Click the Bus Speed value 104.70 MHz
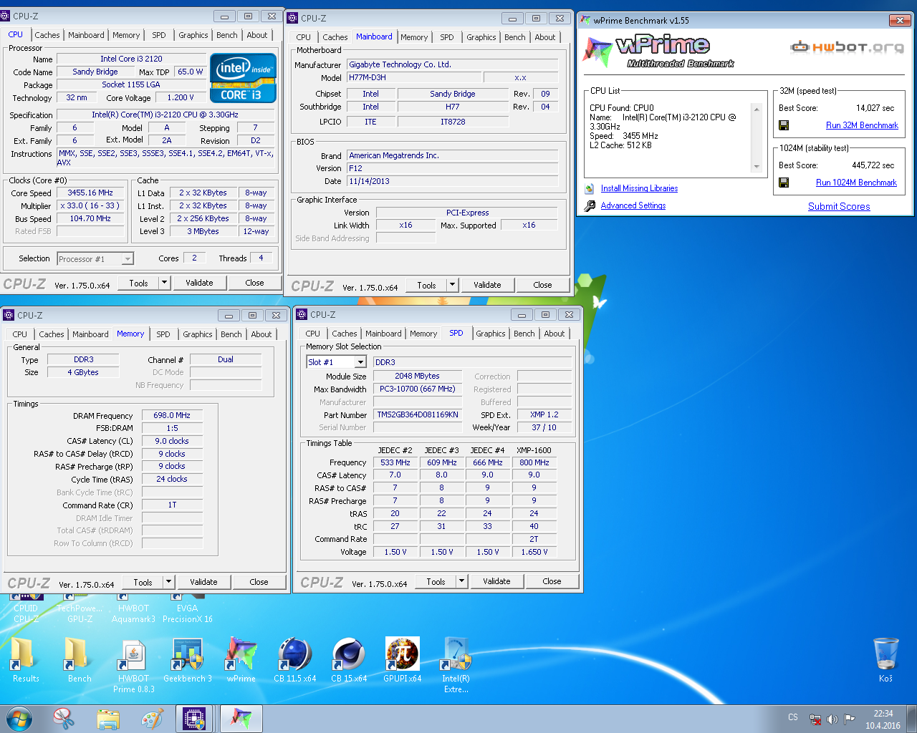Image resolution: width=917 pixels, height=733 pixels. point(90,219)
